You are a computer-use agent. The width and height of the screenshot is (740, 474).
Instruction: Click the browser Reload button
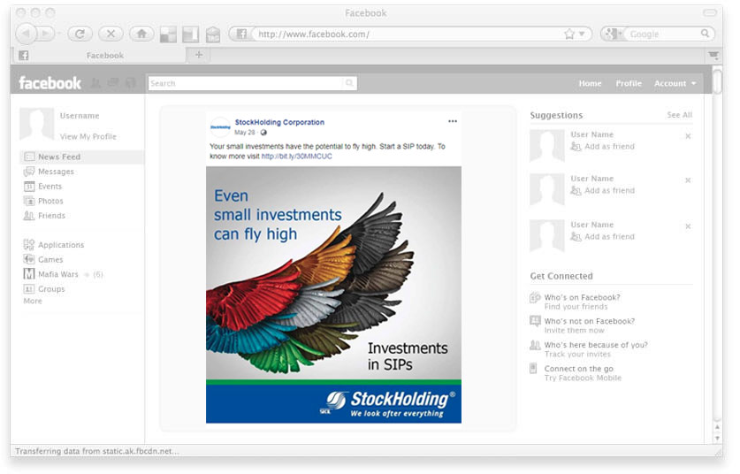pos(80,34)
